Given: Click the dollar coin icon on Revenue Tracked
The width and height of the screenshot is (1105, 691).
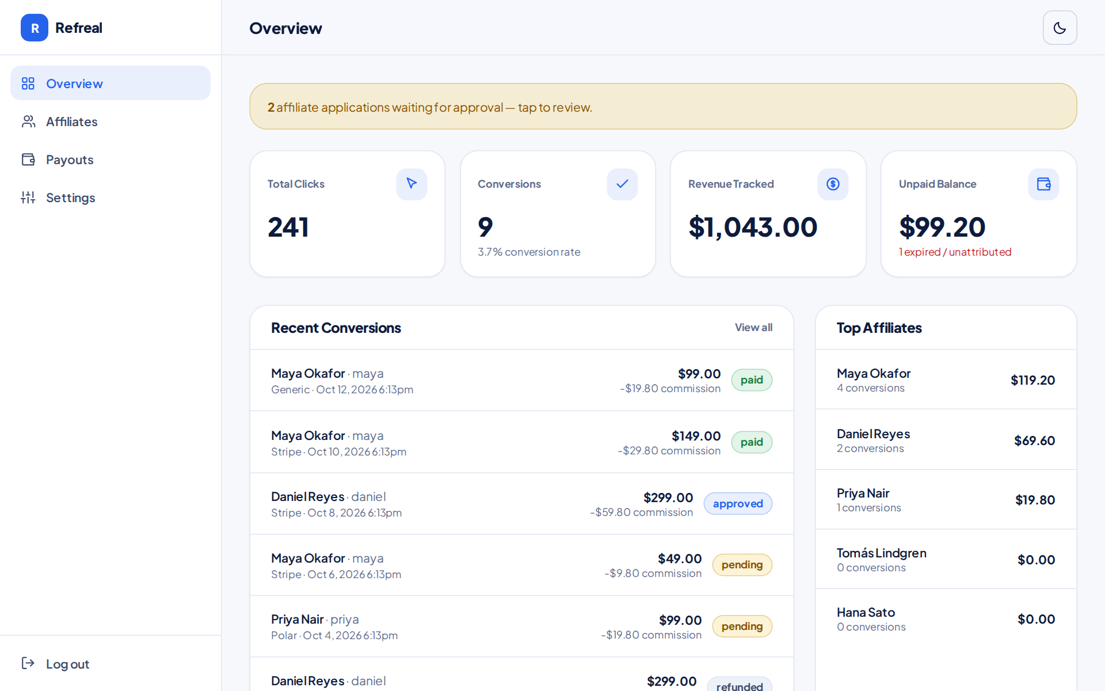Looking at the screenshot, I should (833, 184).
